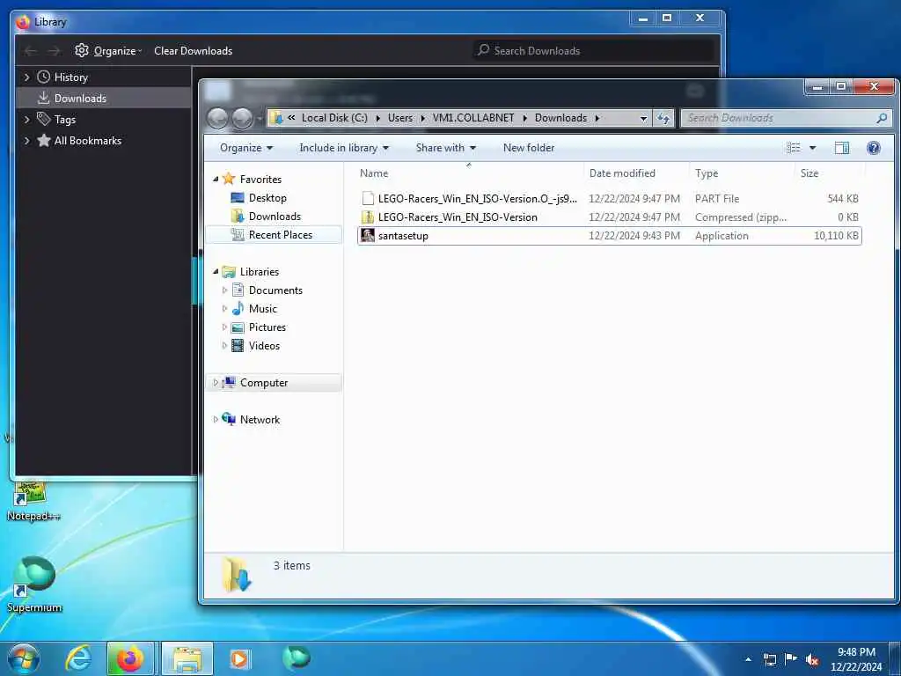Expand Tags in Library sidebar
The image size is (901, 676).
[26, 120]
